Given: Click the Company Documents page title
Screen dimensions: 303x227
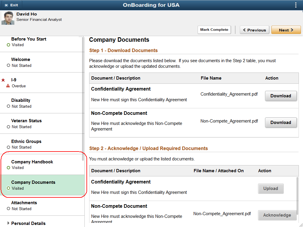Looking at the screenshot, I should point(119,40).
